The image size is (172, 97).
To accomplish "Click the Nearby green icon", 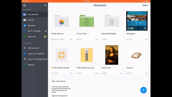I will (25, 65).
